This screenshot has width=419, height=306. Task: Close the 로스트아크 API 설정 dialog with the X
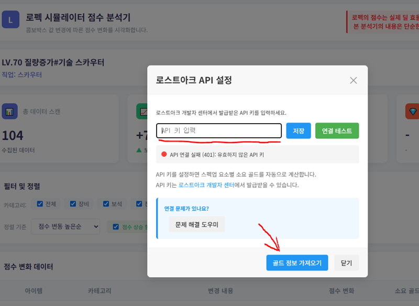pyautogui.click(x=353, y=80)
